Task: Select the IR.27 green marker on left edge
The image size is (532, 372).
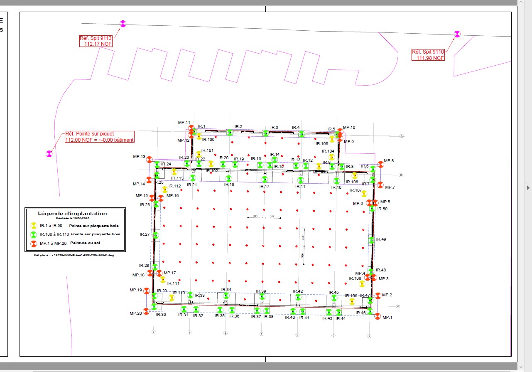Action: (x=156, y=235)
